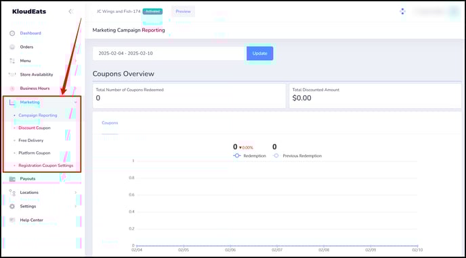The height and width of the screenshot is (258, 466).
Task: Collapse the Marketing menu chevron
Action: tap(76, 102)
